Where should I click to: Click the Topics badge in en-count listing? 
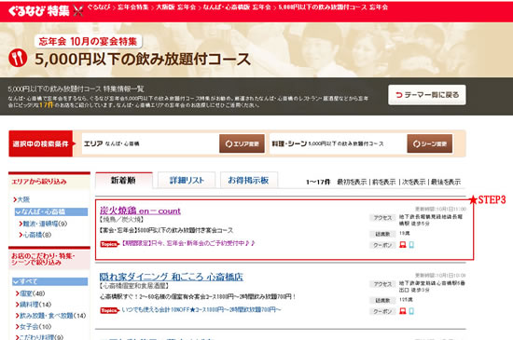(x=110, y=244)
